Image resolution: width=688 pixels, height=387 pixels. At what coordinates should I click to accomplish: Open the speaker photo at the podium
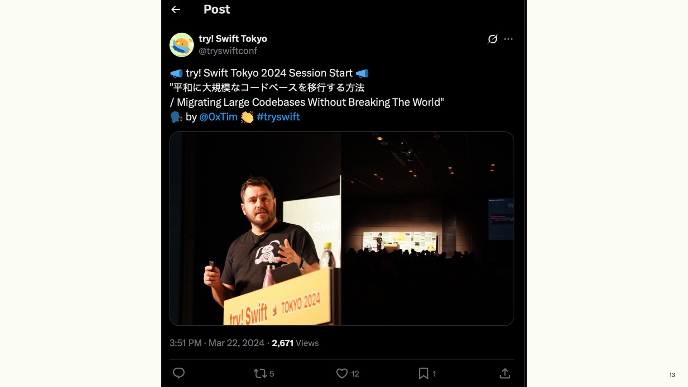[255, 229]
